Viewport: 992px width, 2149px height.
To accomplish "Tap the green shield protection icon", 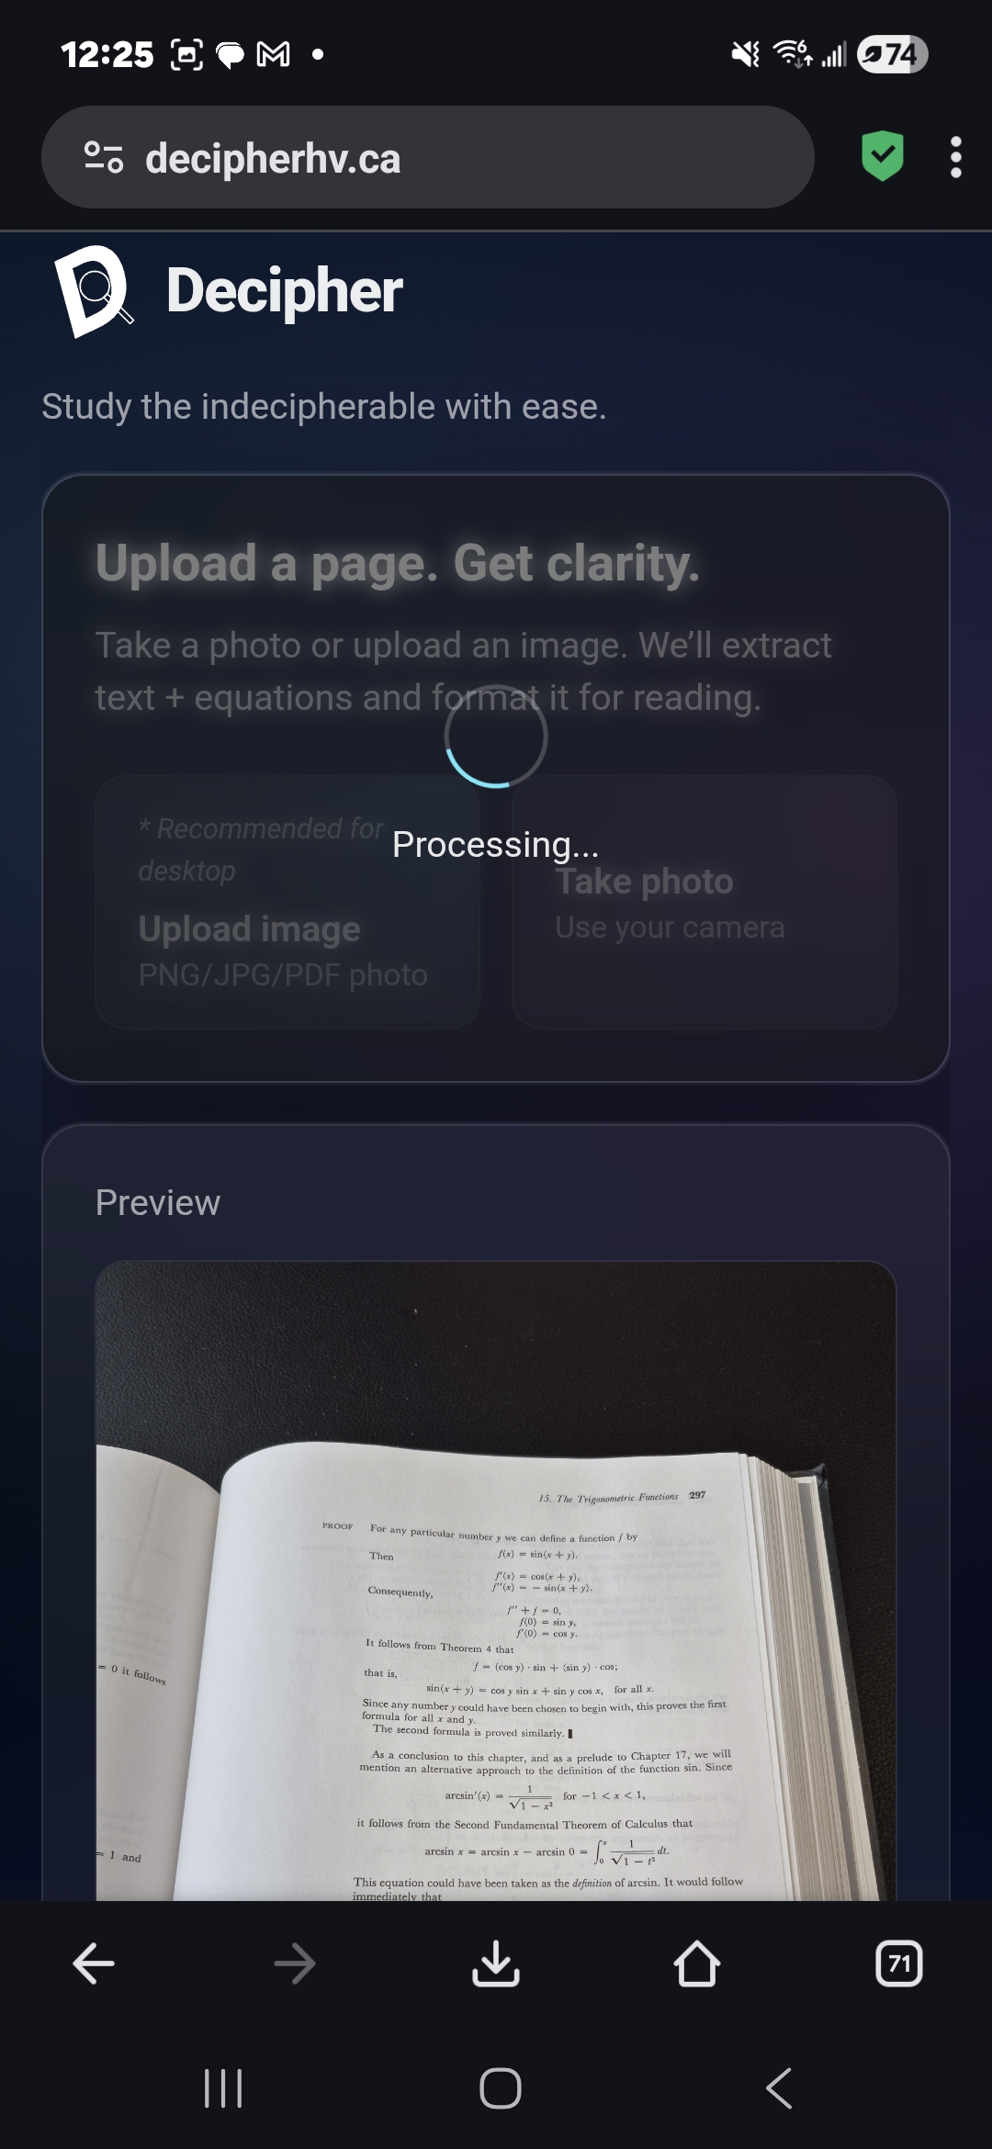I will pos(883,156).
